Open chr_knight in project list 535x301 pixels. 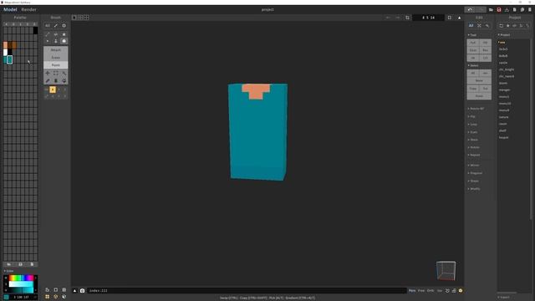[x=507, y=69]
